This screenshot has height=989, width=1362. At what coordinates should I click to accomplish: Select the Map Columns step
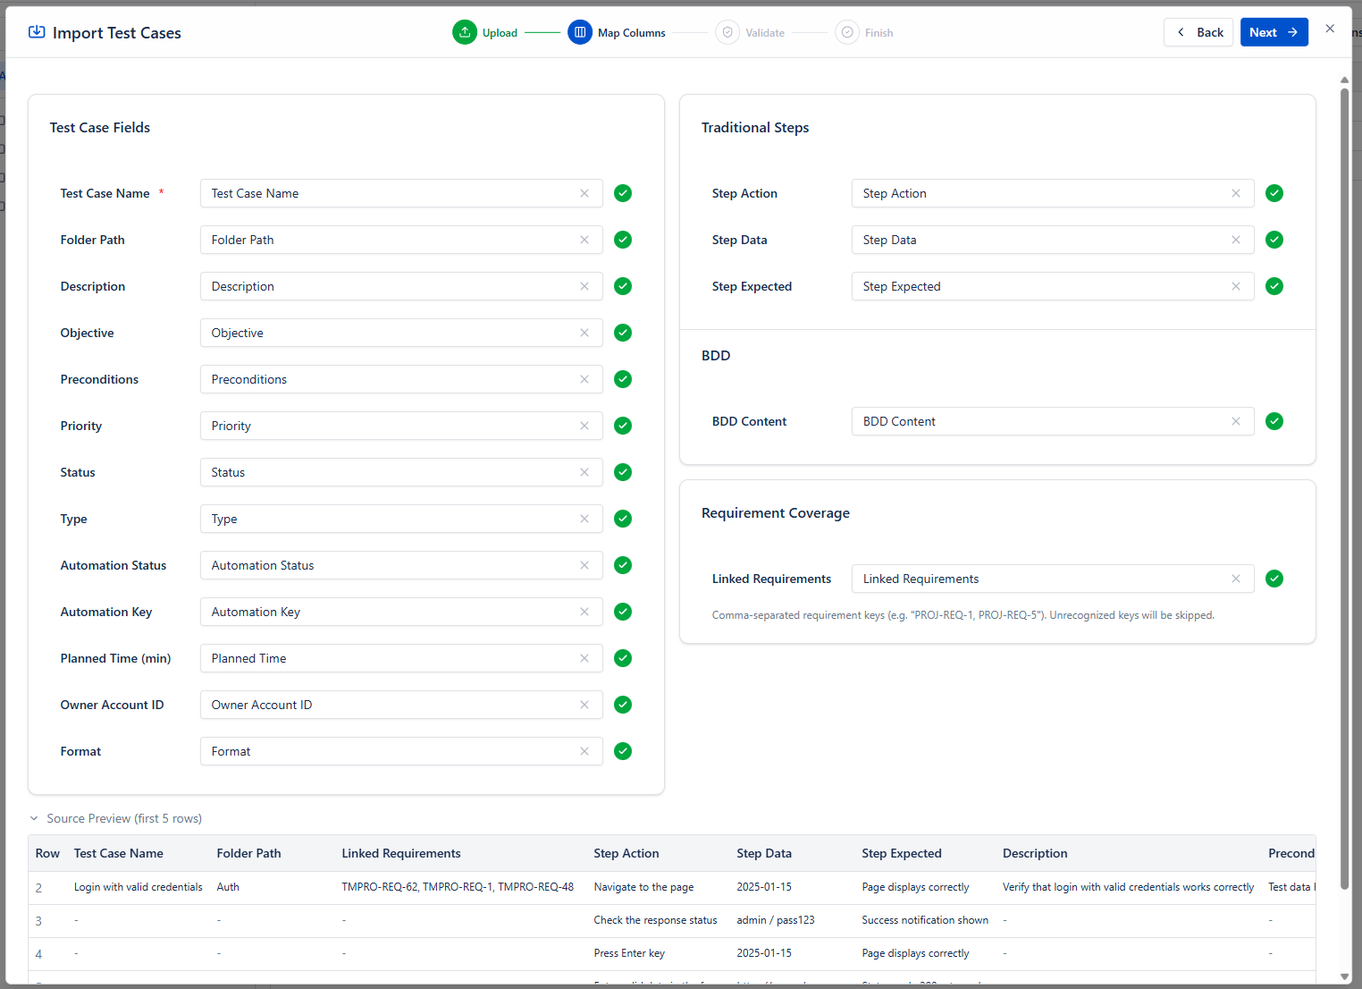coord(580,32)
